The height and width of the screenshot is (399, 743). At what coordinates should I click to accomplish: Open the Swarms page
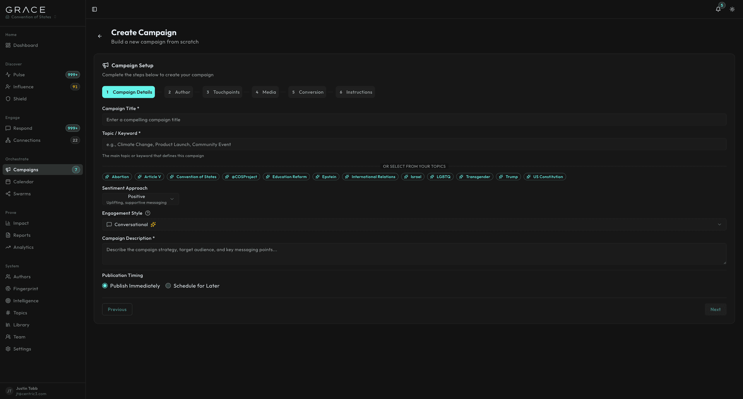pos(22,194)
